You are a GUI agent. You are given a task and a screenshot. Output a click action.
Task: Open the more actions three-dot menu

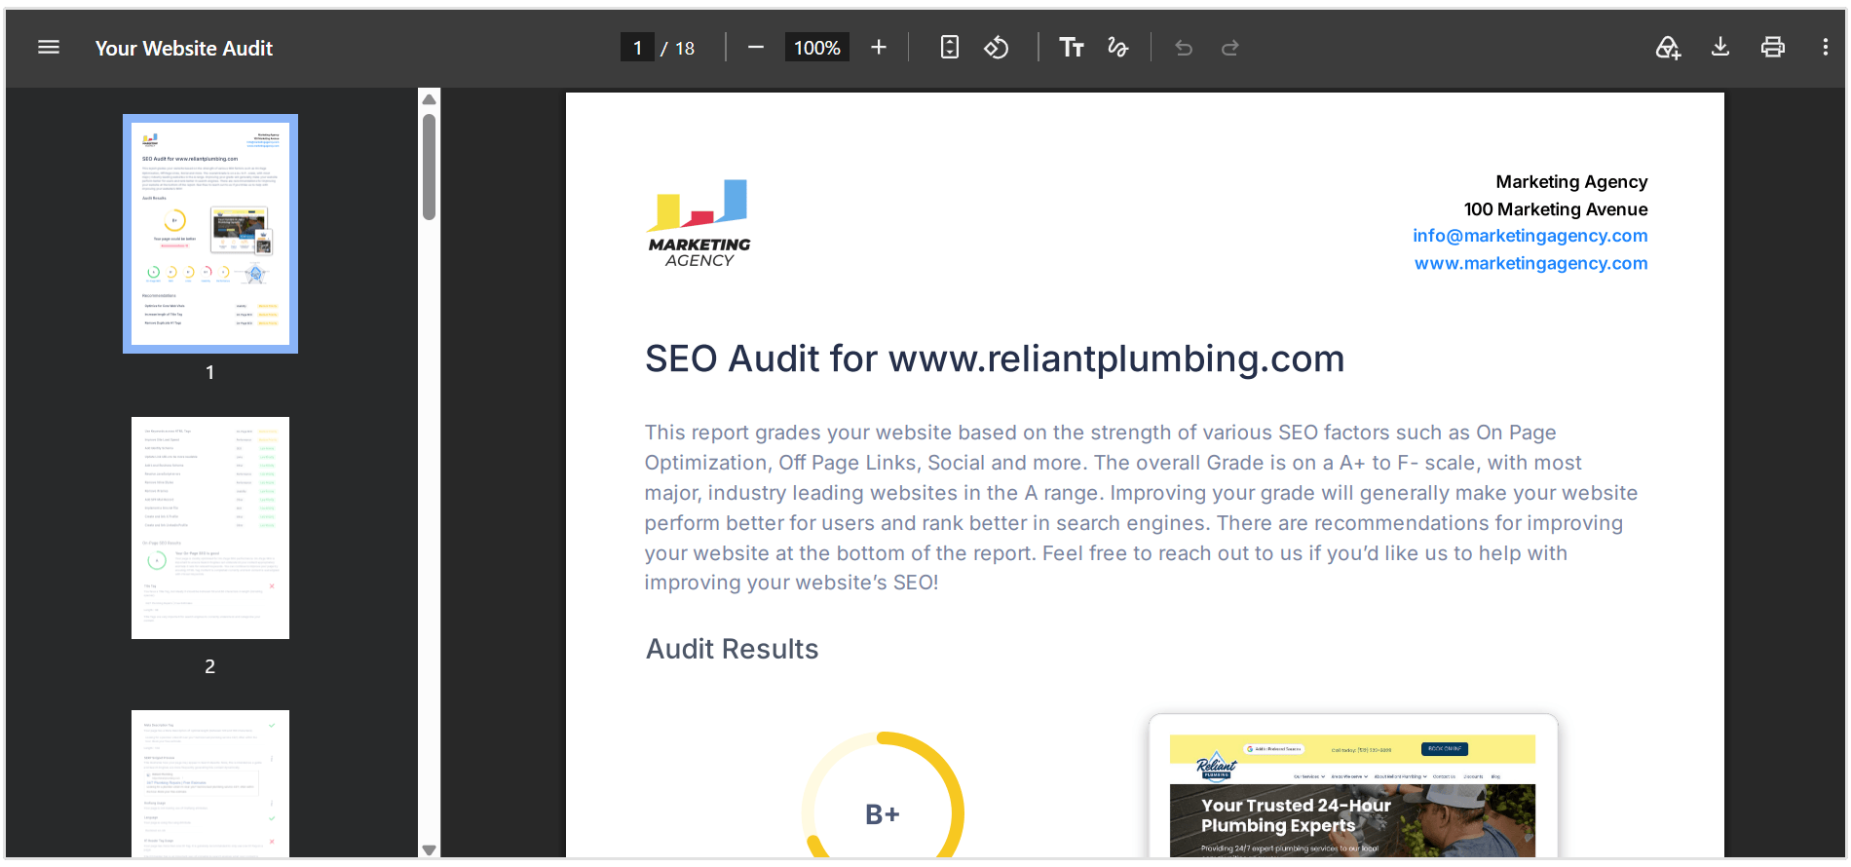[1825, 48]
